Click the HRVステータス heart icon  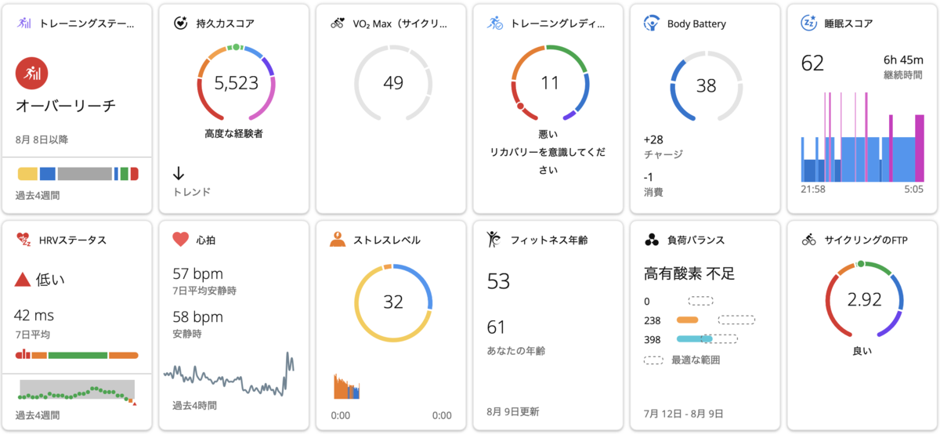click(x=23, y=240)
